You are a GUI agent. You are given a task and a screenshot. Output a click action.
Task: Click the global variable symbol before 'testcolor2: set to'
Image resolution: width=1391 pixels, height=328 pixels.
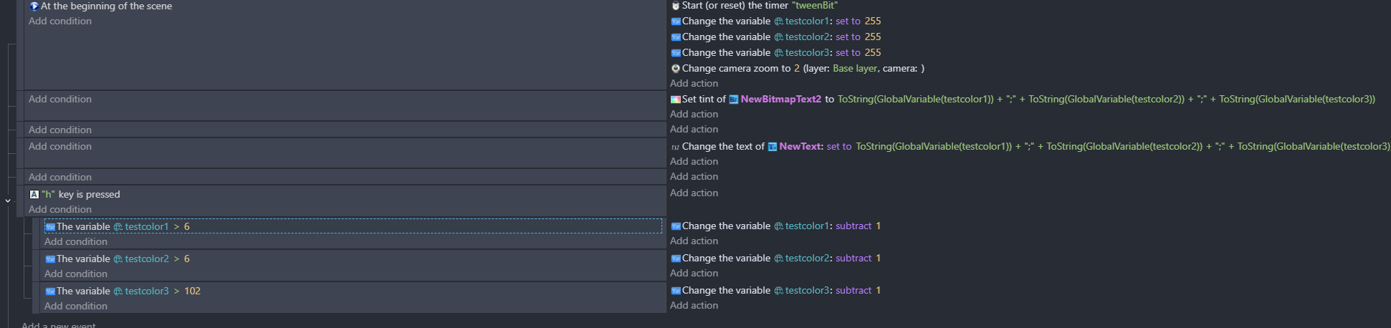click(778, 37)
